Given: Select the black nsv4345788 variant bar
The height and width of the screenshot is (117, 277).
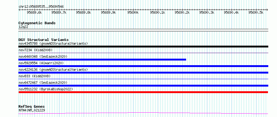Looking at the screenshot, I should pos(143,47).
